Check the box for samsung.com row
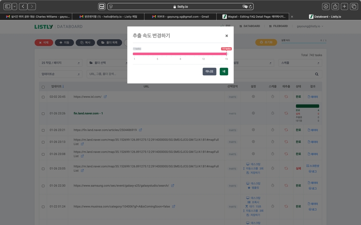Screen dimensions: 361x225 [43, 186]
